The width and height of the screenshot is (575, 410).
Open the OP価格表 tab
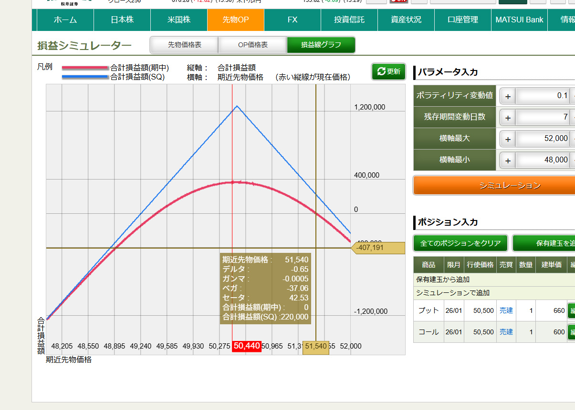pyautogui.click(x=252, y=45)
